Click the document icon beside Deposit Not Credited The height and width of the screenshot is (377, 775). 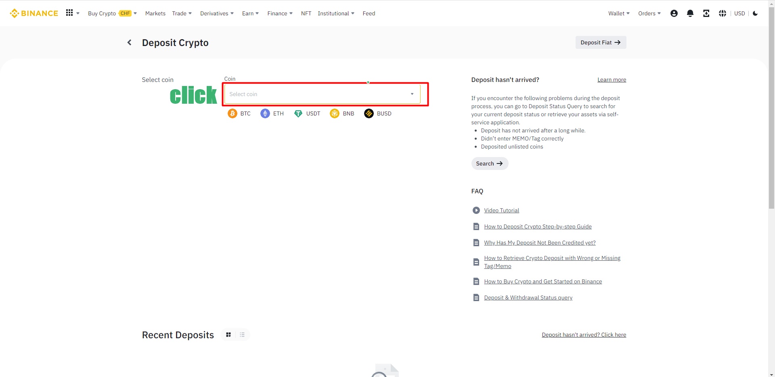pyautogui.click(x=476, y=243)
